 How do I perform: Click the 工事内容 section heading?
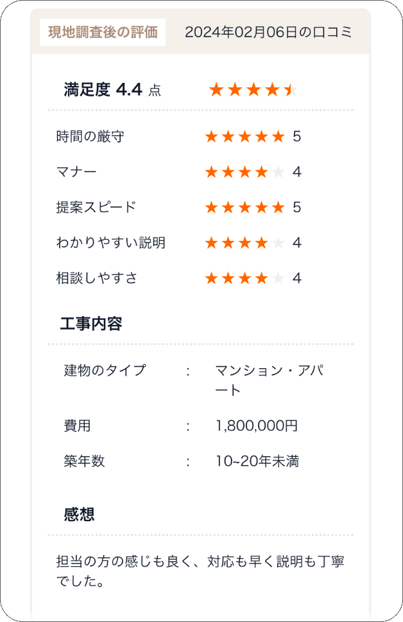click(x=91, y=324)
